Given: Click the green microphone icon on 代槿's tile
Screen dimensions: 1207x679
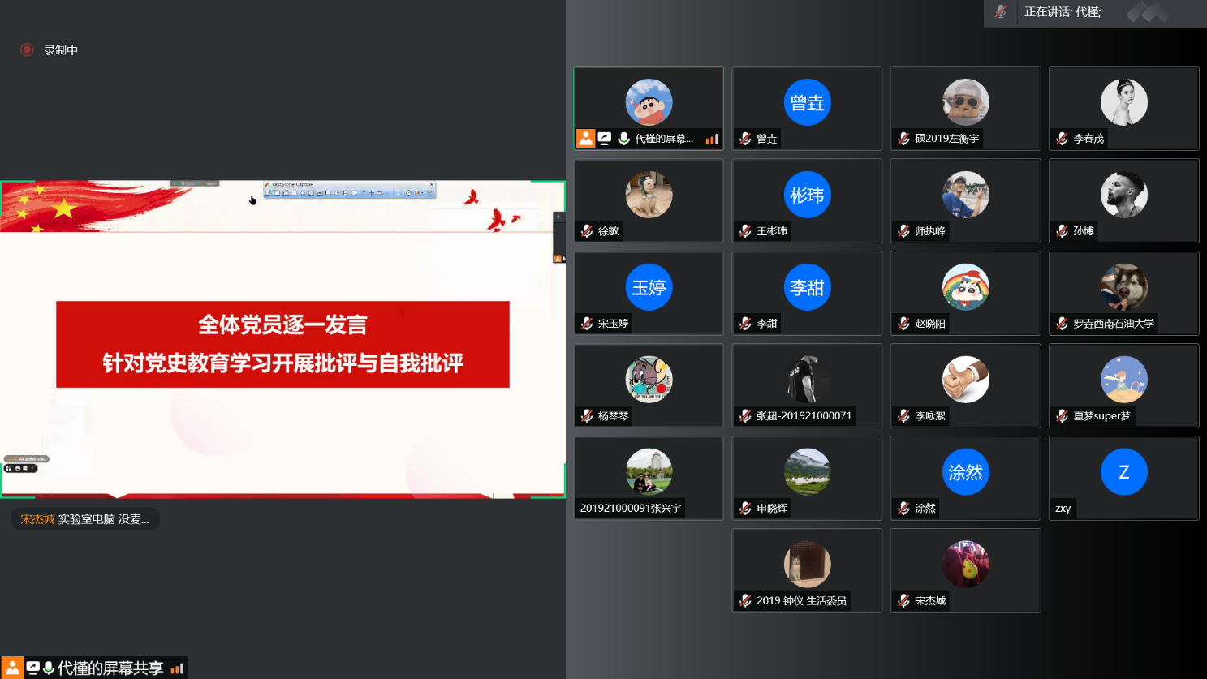Looking at the screenshot, I should (623, 139).
